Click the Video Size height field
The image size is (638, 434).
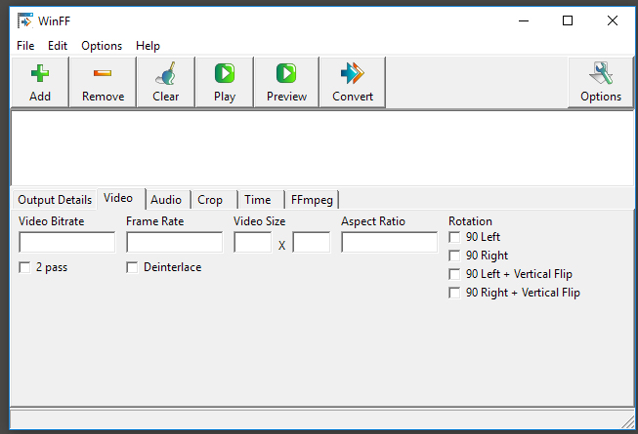point(312,243)
